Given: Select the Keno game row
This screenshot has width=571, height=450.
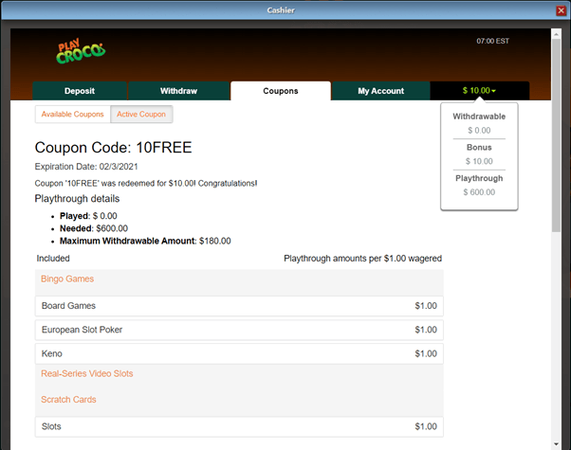Looking at the screenshot, I should 239,353.
